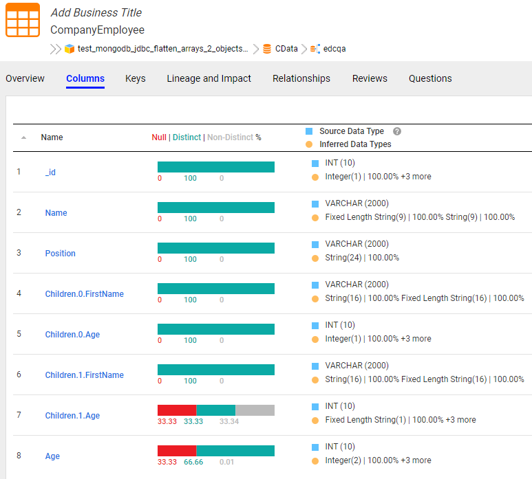Click the CompanyEmployee table title

[97, 30]
